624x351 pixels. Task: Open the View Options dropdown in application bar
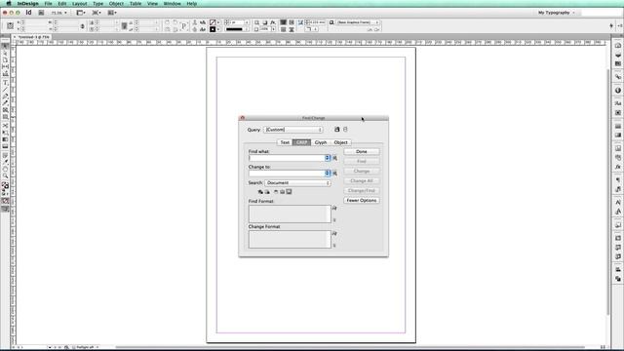[81, 13]
